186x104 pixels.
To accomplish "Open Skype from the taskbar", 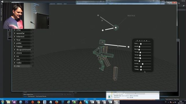I will pyautogui.click(x=87, y=102).
